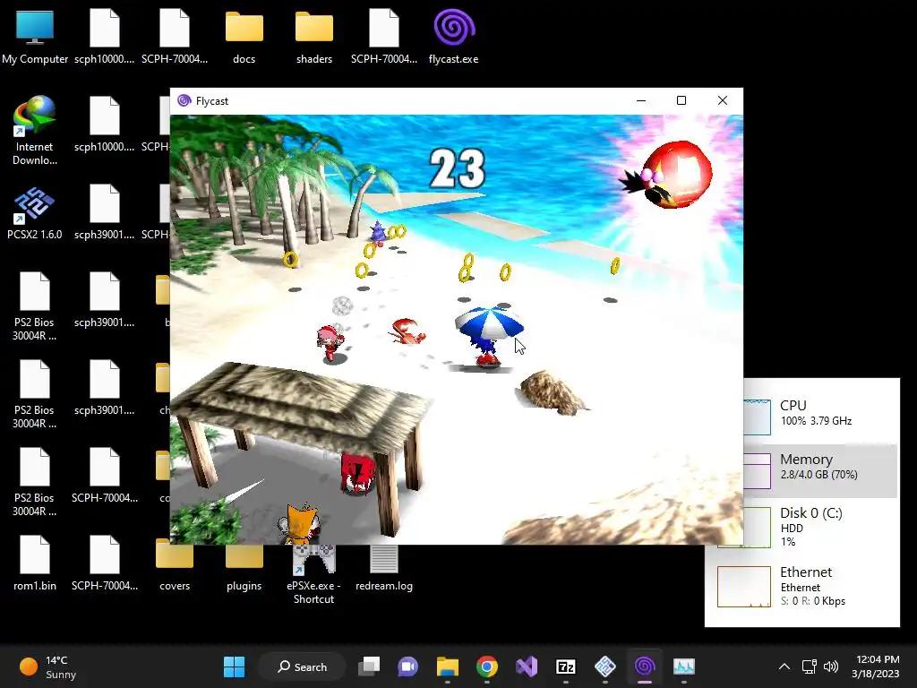Select the scph10000 file beside My Computer
Screen dimensions: 917x688
tap(104, 36)
